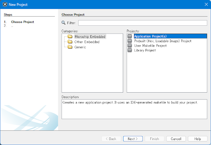Select the Microchip Embedded category
The width and height of the screenshot is (211, 145).
tap(90, 37)
